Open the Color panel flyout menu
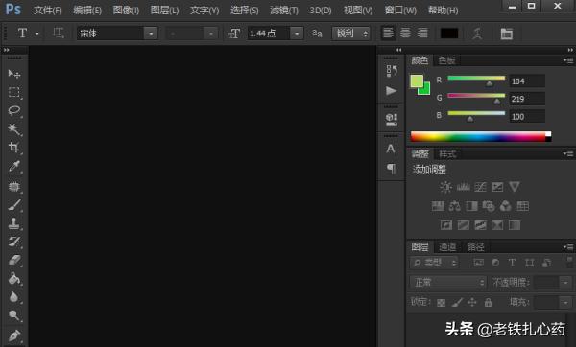Image resolution: width=576 pixels, height=347 pixels. (568, 60)
